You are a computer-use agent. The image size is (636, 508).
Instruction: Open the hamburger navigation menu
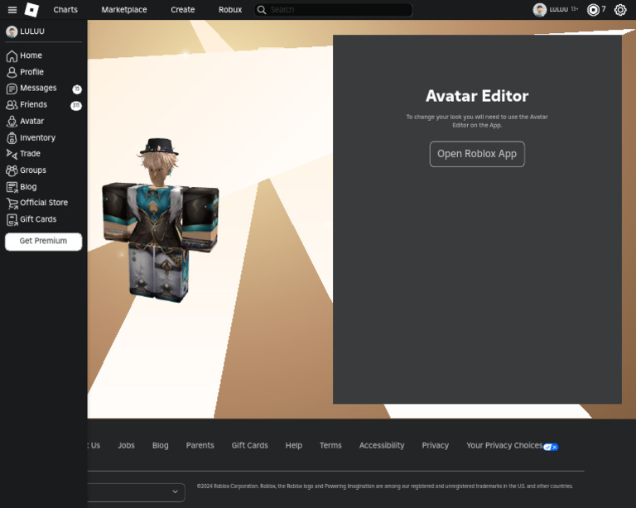(x=12, y=10)
